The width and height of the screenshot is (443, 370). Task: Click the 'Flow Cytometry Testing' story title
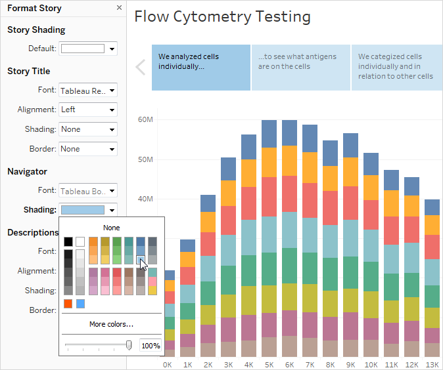coord(223,16)
